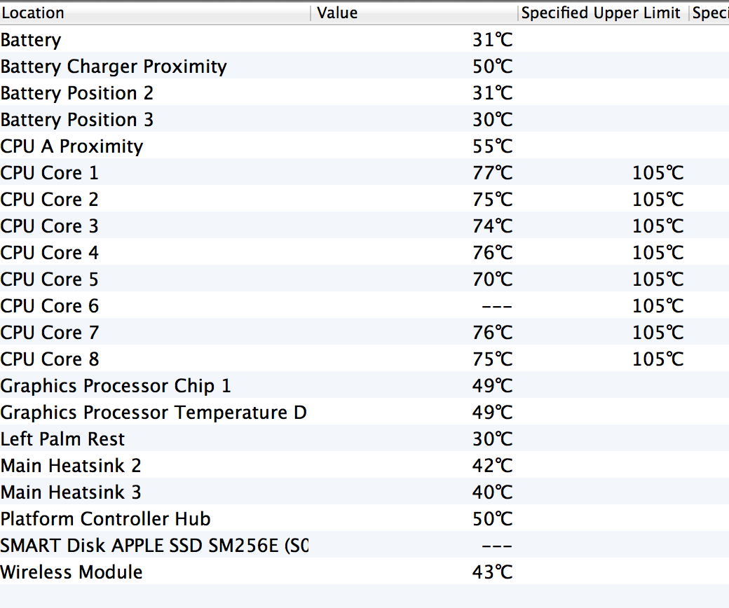The width and height of the screenshot is (729, 608).
Task: Select the CPU Core 7 row
Action: pyautogui.click(x=364, y=332)
